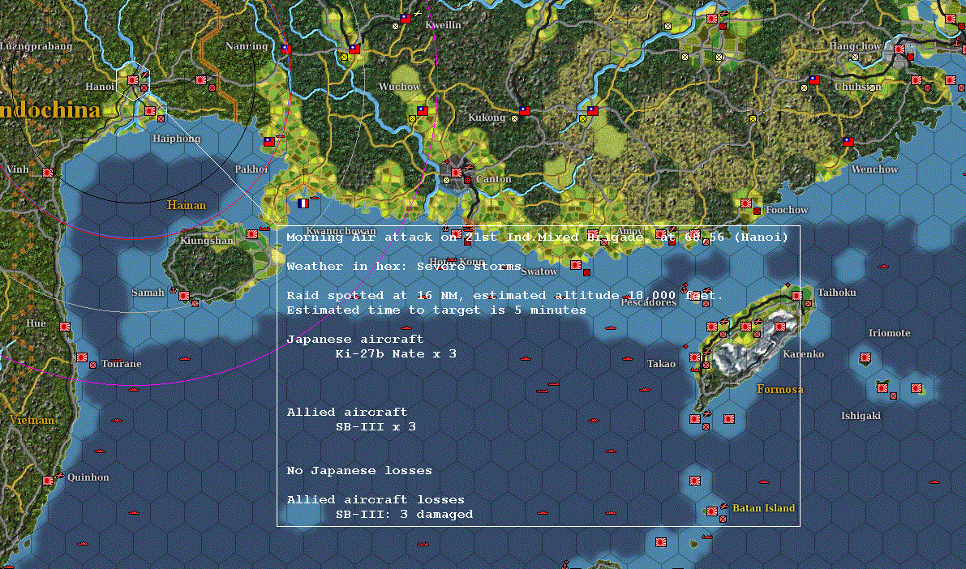Image resolution: width=966 pixels, height=569 pixels.
Task: Click the Japanese base flag at Iriomote
Action: coord(865,357)
